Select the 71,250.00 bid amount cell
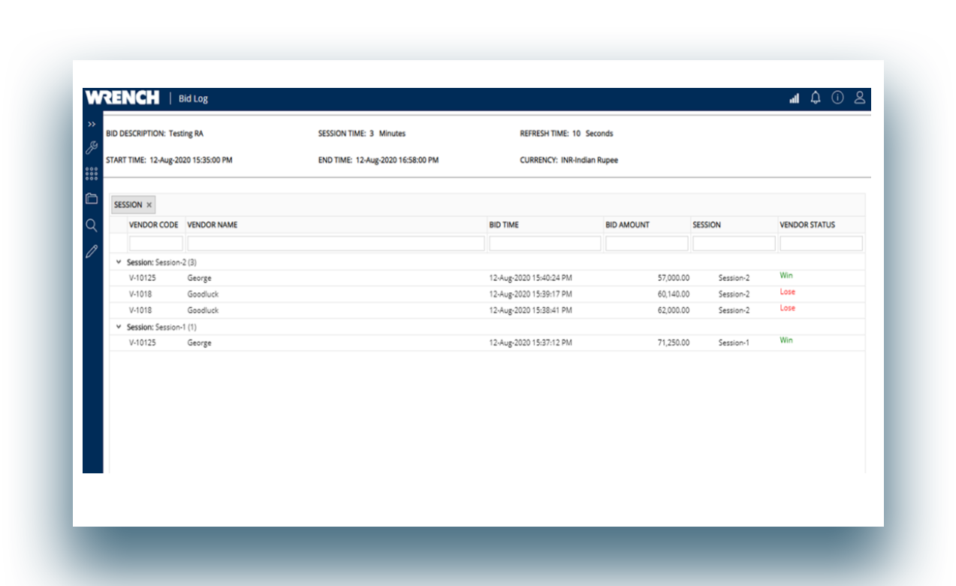This screenshot has width=956, height=586. pos(673,343)
